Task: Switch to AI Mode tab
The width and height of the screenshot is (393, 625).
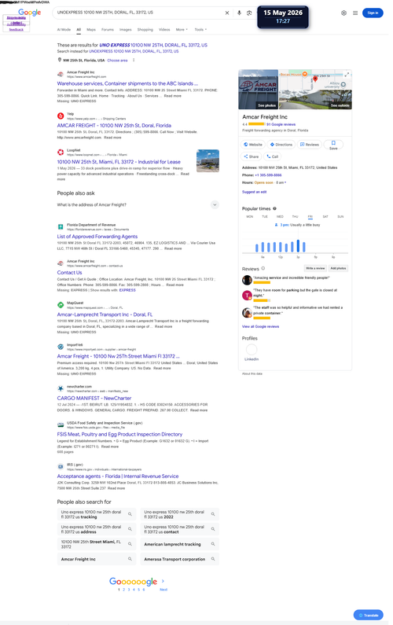Action: click(64, 30)
